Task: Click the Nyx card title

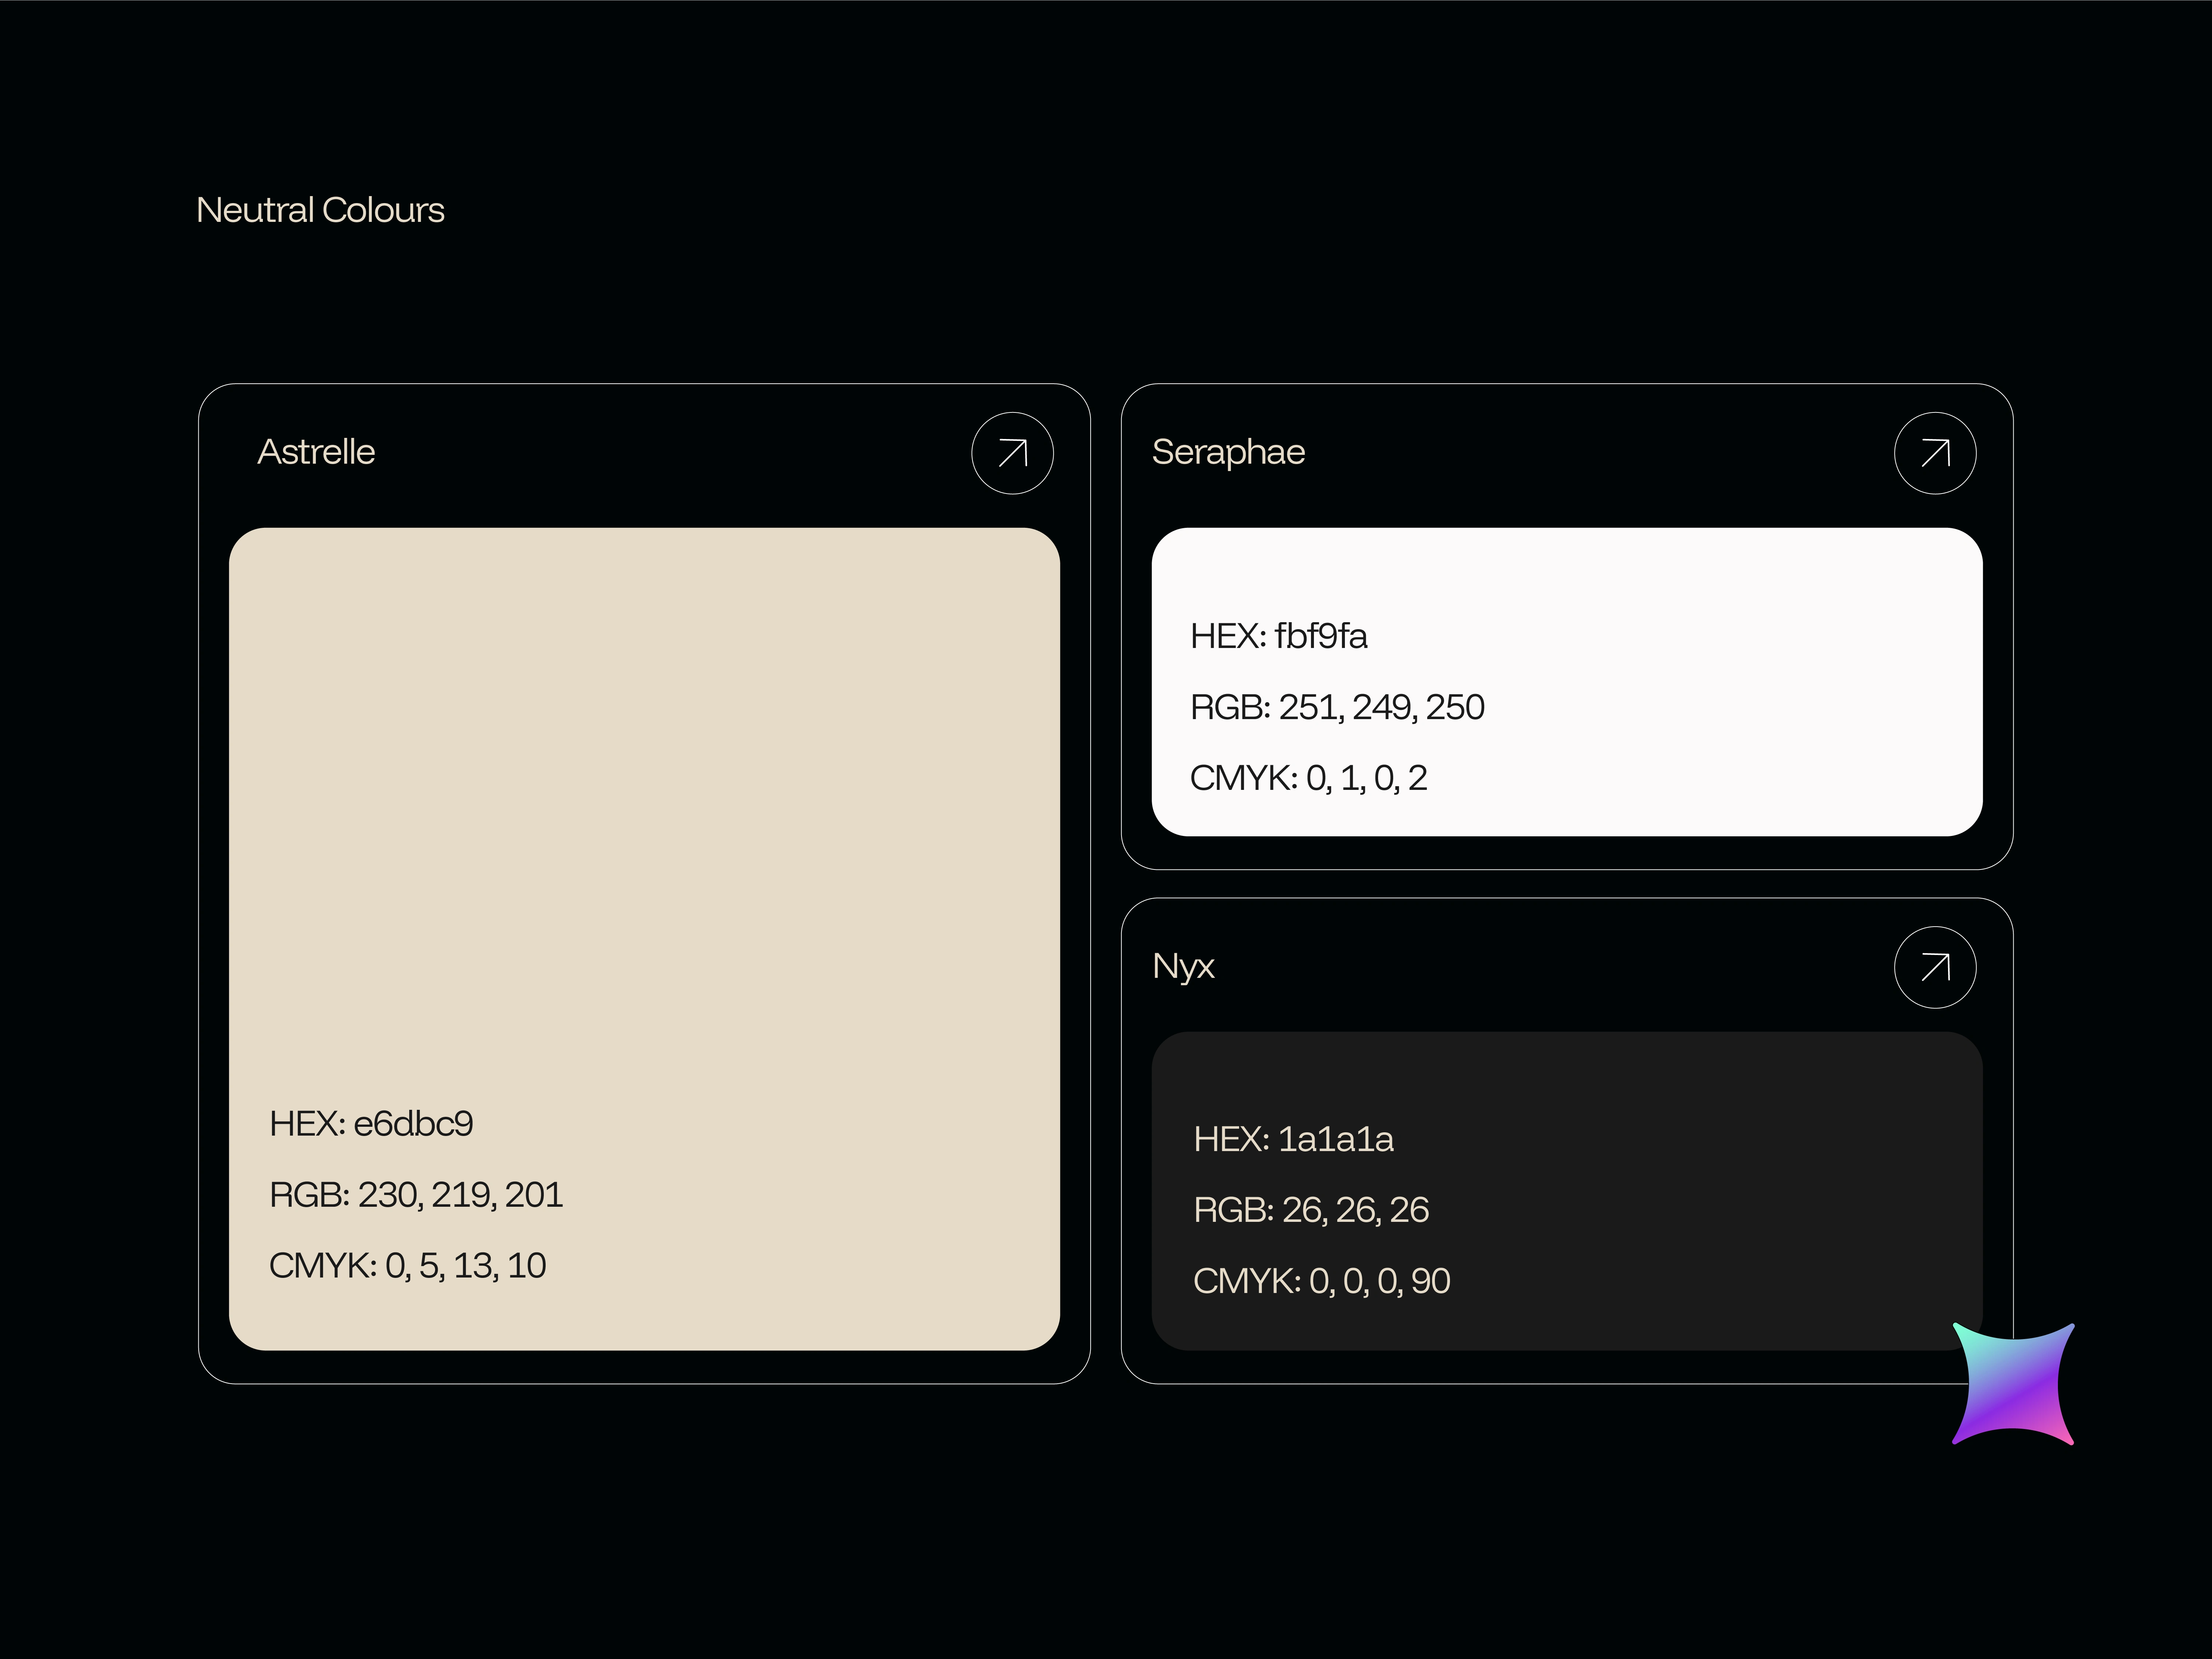Action: click(x=1183, y=966)
